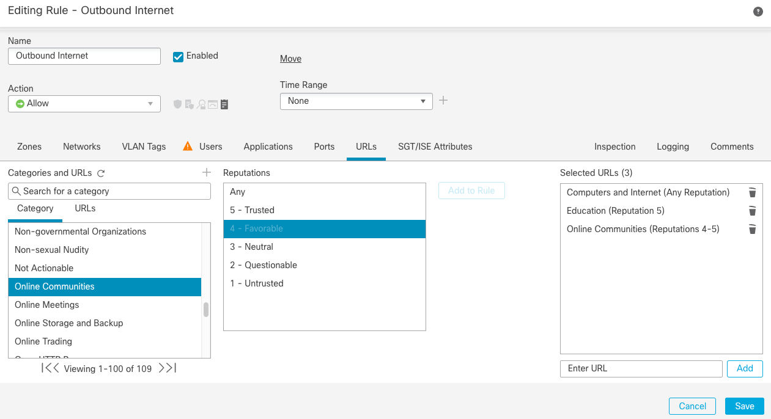
Task: Open the Action dropdown set to Allow
Action: click(84, 104)
